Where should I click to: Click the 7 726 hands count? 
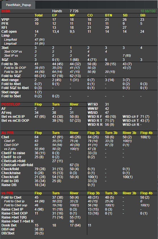coord(74,11)
